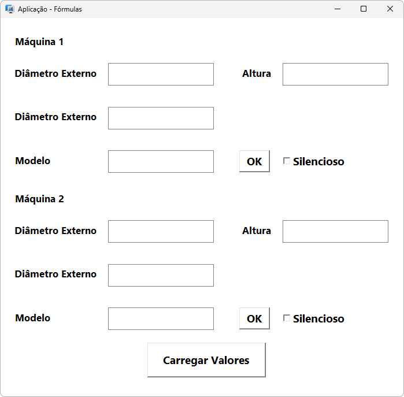Click the Altura field of Máquina 1
Image resolution: width=404 pixels, height=397 pixels.
[335, 75]
